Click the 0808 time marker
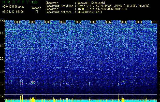 pos(124,22)
